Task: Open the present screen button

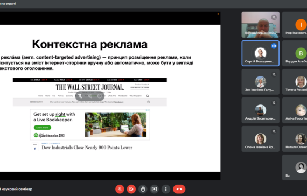Action: click(154, 189)
